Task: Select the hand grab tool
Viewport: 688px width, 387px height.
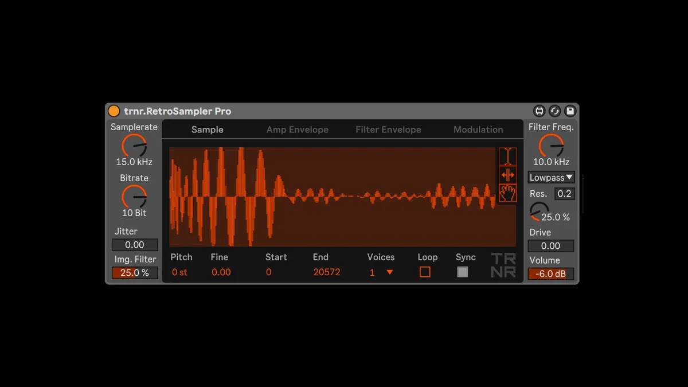Action: point(507,193)
